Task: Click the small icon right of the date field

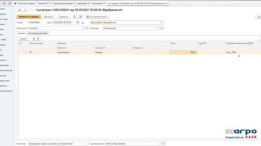Action: [x=82, y=23]
